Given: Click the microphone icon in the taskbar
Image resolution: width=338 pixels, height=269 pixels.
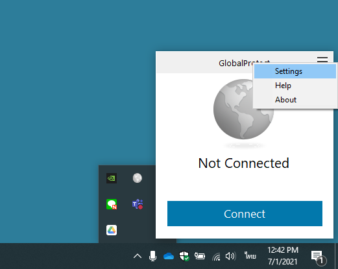Looking at the screenshot, I should pos(152,256).
